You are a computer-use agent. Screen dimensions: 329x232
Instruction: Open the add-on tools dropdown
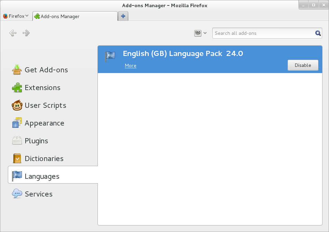click(200, 33)
